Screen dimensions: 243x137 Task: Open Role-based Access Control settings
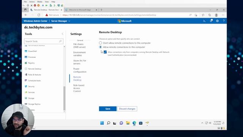79,88
